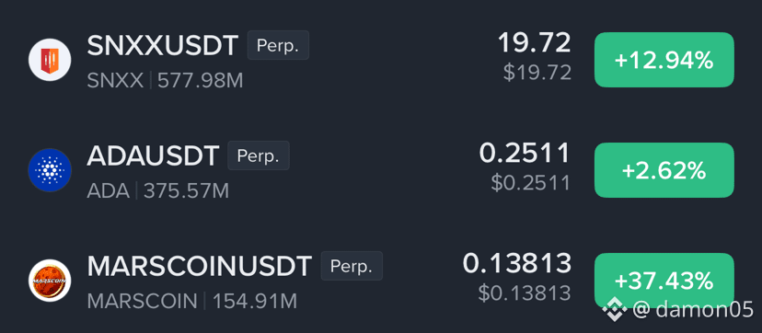Toggle the +2.62% change badge
Image resolution: width=762 pixels, height=333 pixels.
click(x=664, y=170)
